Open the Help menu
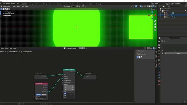This screenshot has width=187, height=105. (x=18, y=4)
